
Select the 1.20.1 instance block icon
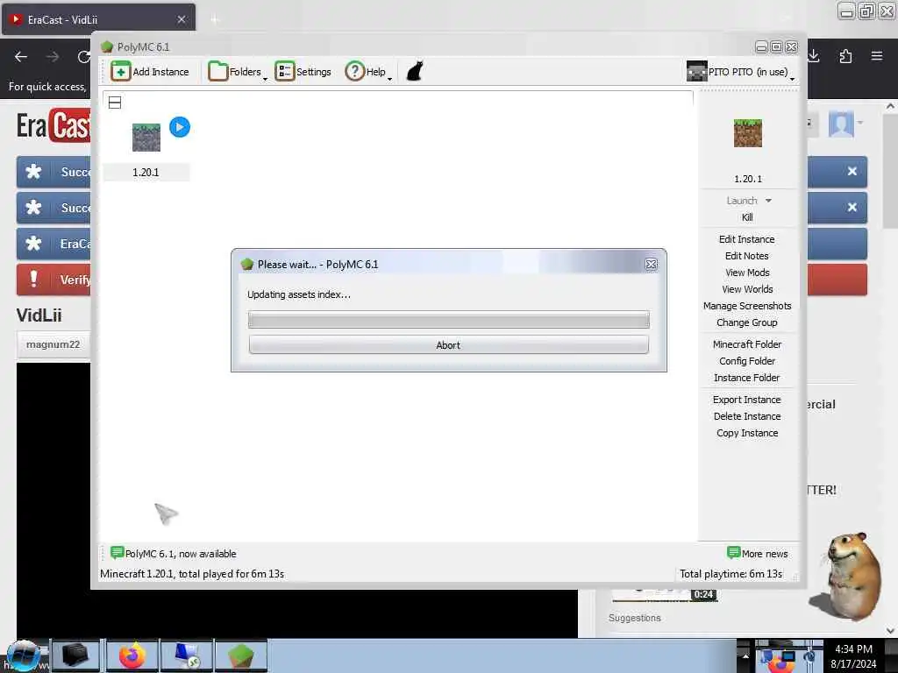(146, 138)
